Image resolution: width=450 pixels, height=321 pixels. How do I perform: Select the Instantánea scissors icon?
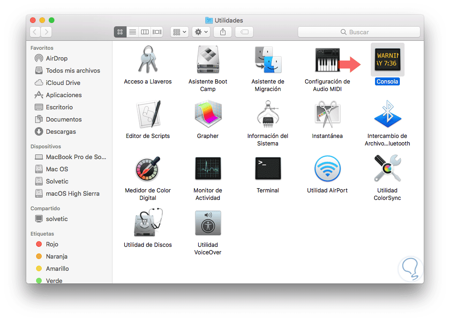tap(328, 115)
